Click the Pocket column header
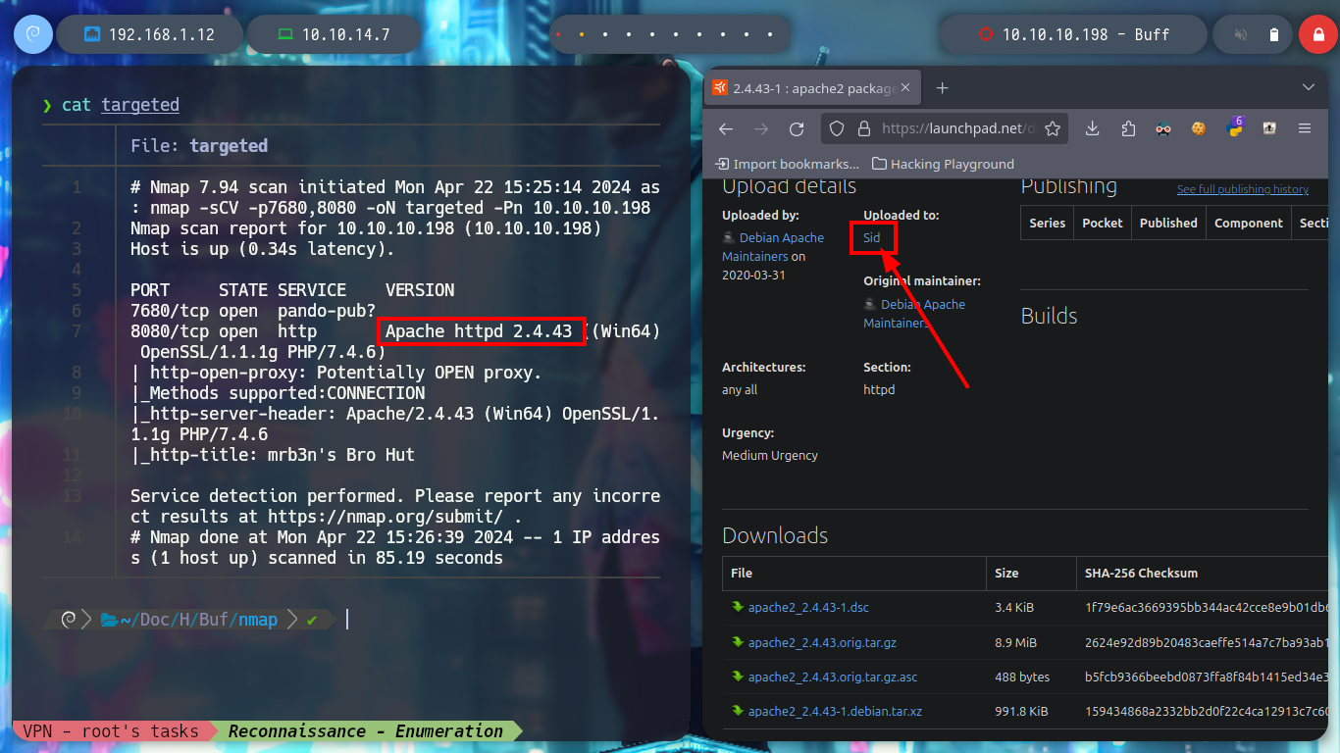The height and width of the screenshot is (753, 1340). coord(1103,223)
